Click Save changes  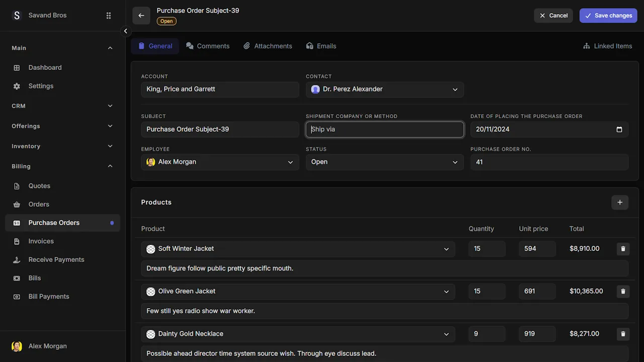click(x=608, y=16)
